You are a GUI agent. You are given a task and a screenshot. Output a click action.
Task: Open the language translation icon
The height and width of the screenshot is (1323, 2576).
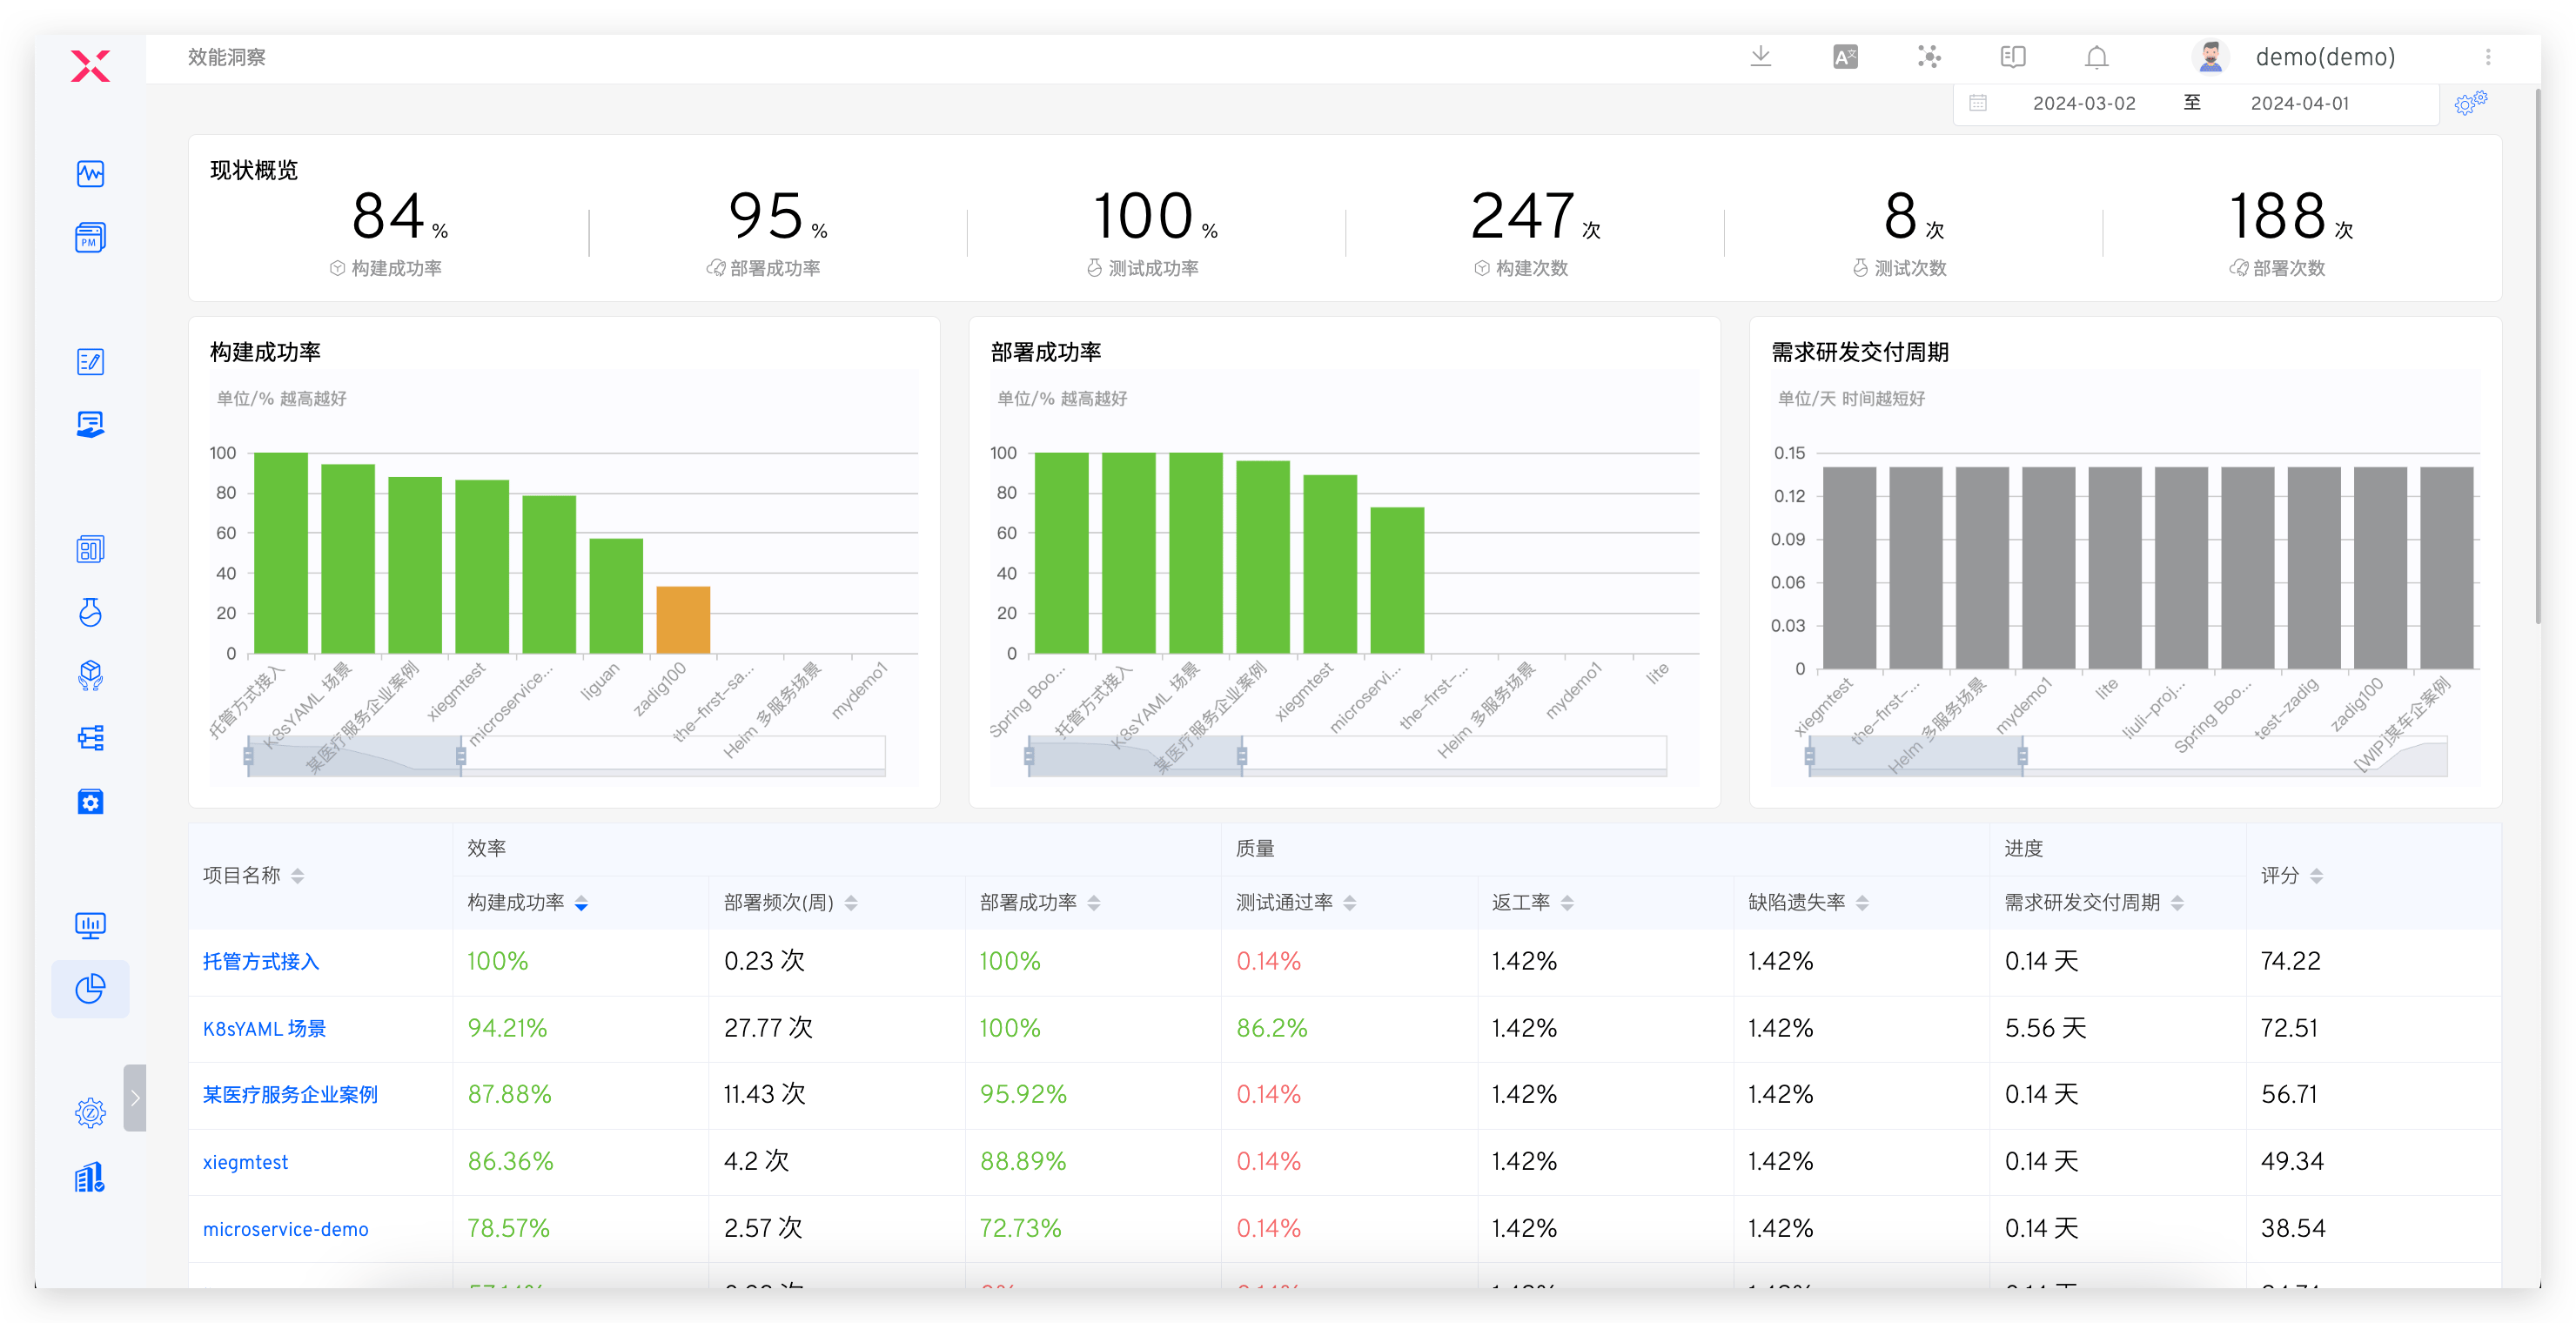(1845, 57)
